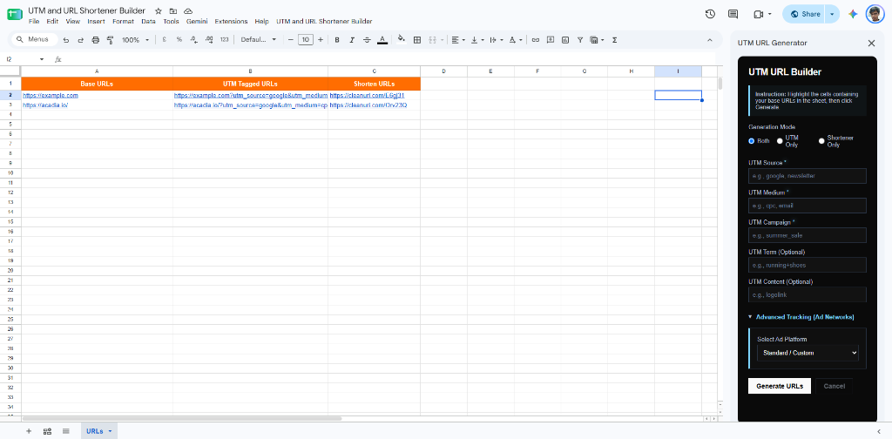Click the Share button
This screenshot has height=439, width=892.
804,14
